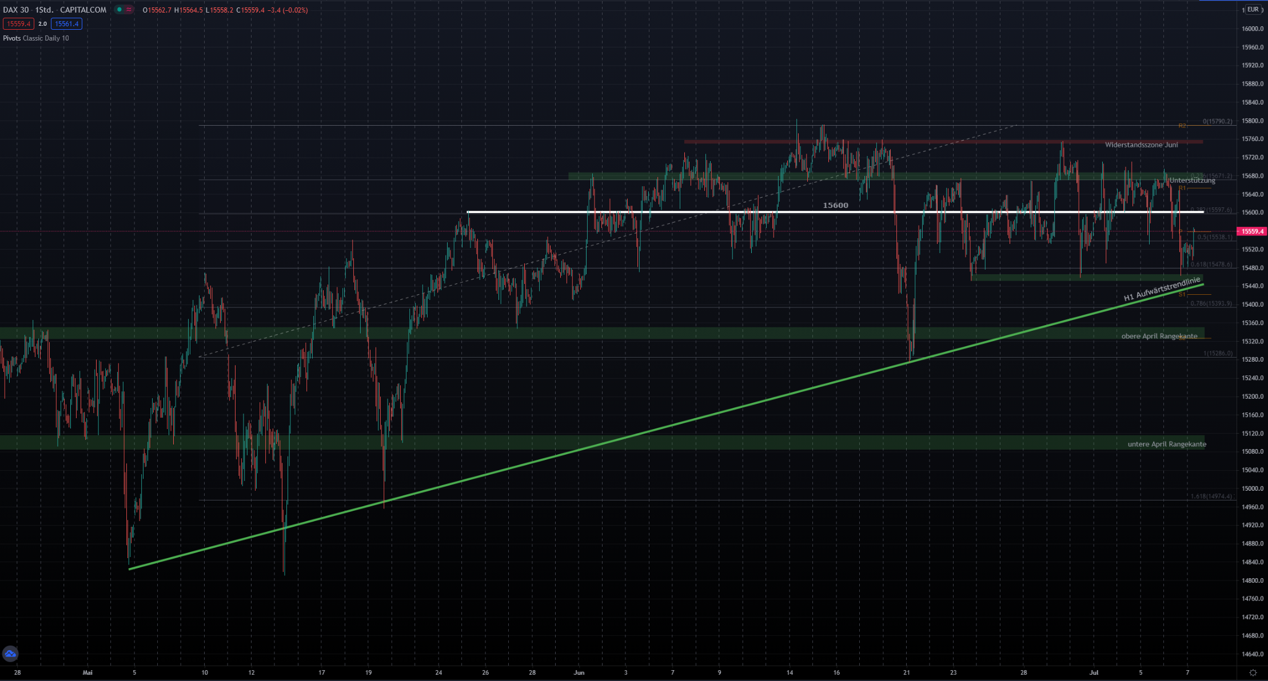This screenshot has height=681, width=1268.
Task: Click the Jun label on time axis
Action: pyautogui.click(x=579, y=672)
